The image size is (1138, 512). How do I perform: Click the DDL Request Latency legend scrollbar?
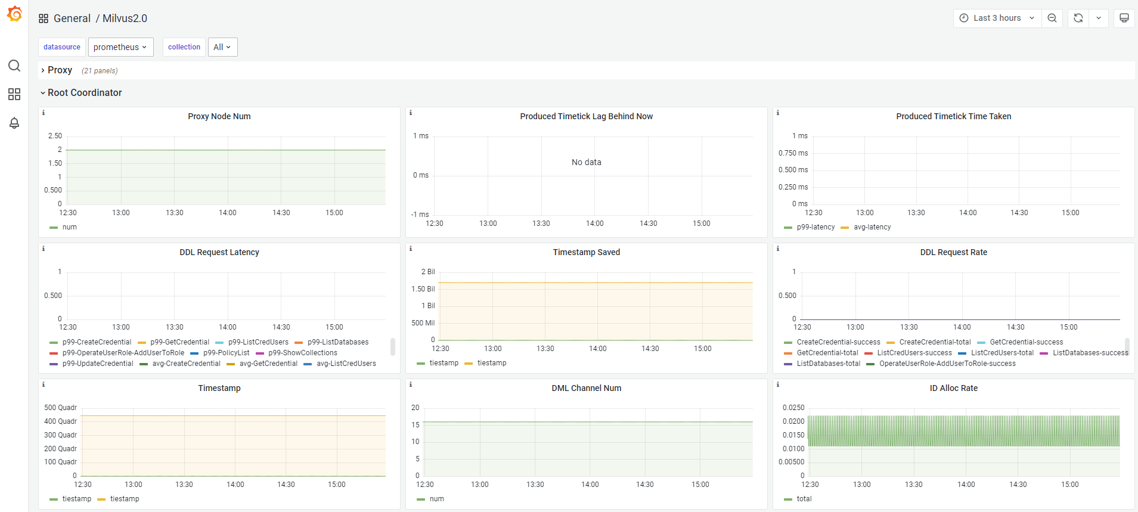click(x=392, y=346)
